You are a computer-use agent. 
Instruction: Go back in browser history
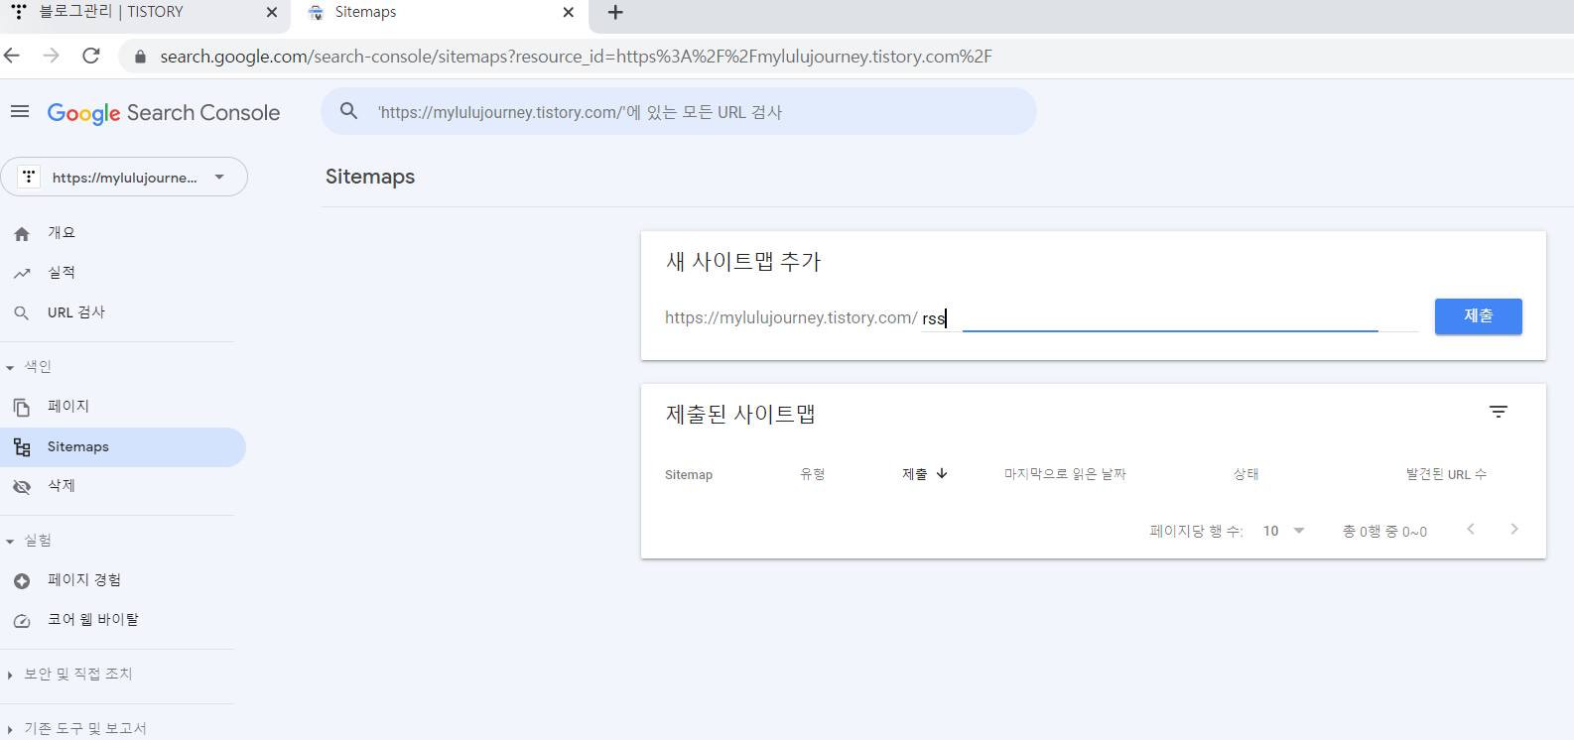pos(12,56)
